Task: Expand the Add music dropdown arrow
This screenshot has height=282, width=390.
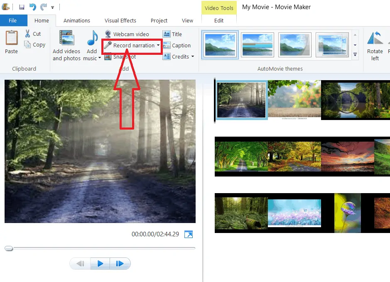Action: (x=100, y=58)
